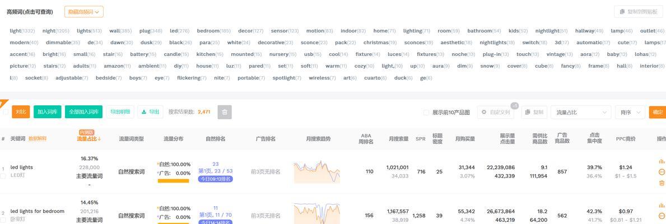Open the 流量占比 sort field dropdown
Viewport: 666px width, 224px height.
581,112
